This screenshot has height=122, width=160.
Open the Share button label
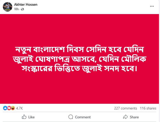point(134,117)
